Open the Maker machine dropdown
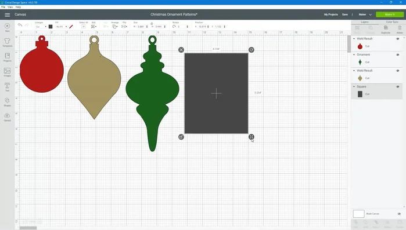The image size is (406, 230). point(365,14)
